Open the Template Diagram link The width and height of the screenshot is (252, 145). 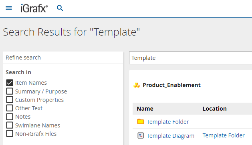(171, 136)
